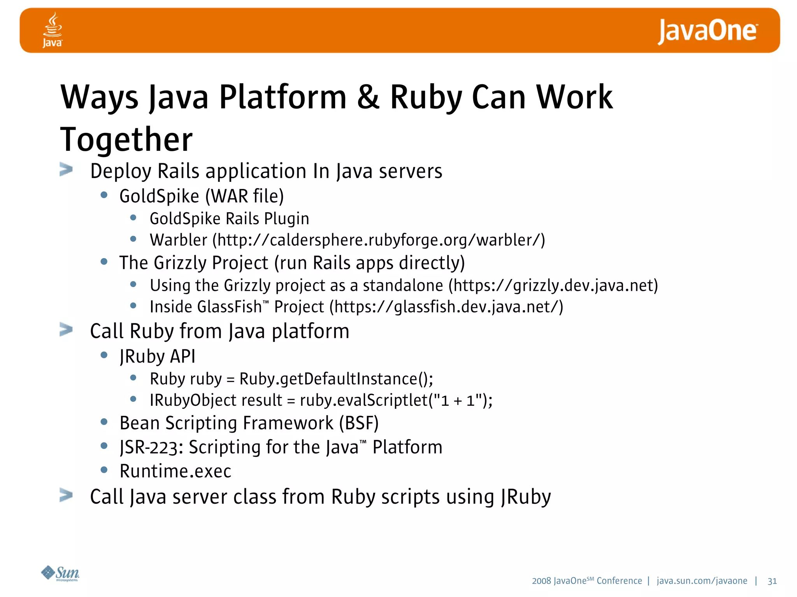
Task: Click java.sun.com/javaone in the footer
Action: point(702,581)
